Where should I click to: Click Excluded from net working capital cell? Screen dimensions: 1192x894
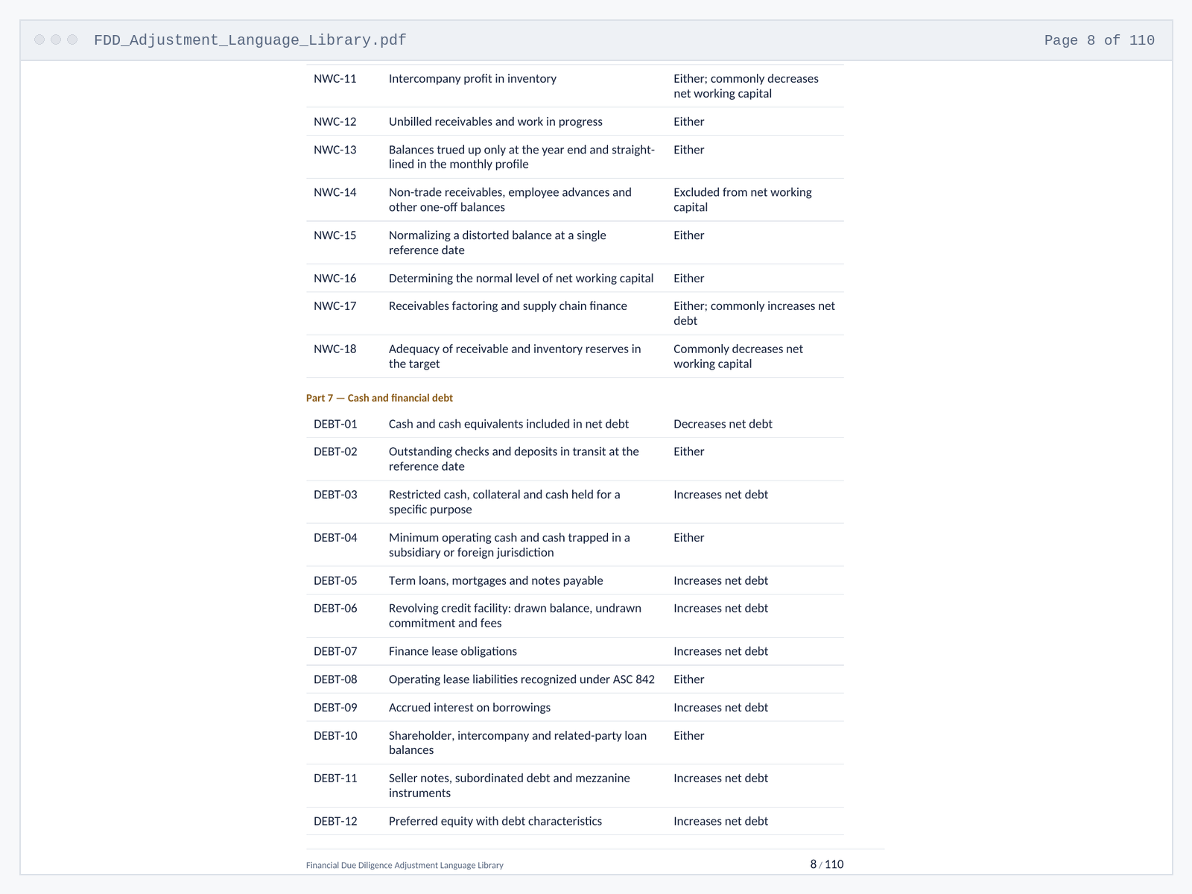click(742, 200)
